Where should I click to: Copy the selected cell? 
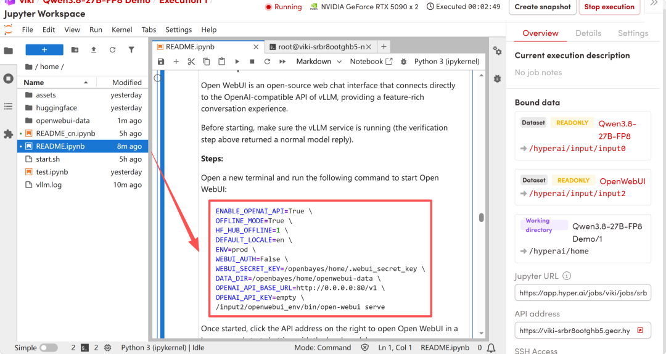[x=207, y=62]
